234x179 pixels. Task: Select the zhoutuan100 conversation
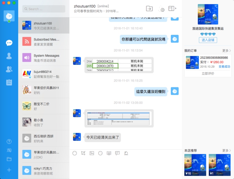(x=44, y=25)
